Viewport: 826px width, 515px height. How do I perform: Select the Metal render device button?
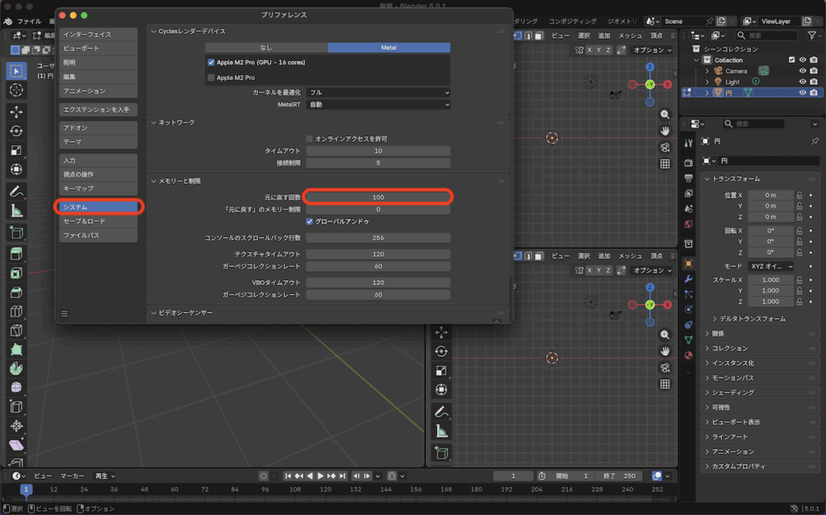(x=389, y=48)
